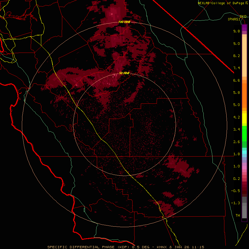Screen dimensions: 249x249
Task: Click the 1.0 value on color scale
Action: [237, 166]
